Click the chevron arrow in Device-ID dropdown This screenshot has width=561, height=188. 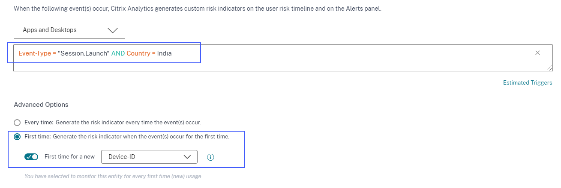click(187, 157)
